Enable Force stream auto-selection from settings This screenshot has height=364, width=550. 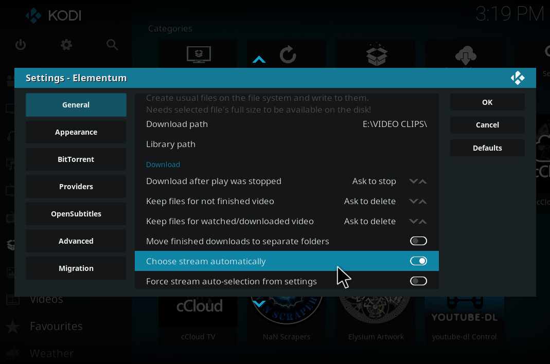coord(418,281)
